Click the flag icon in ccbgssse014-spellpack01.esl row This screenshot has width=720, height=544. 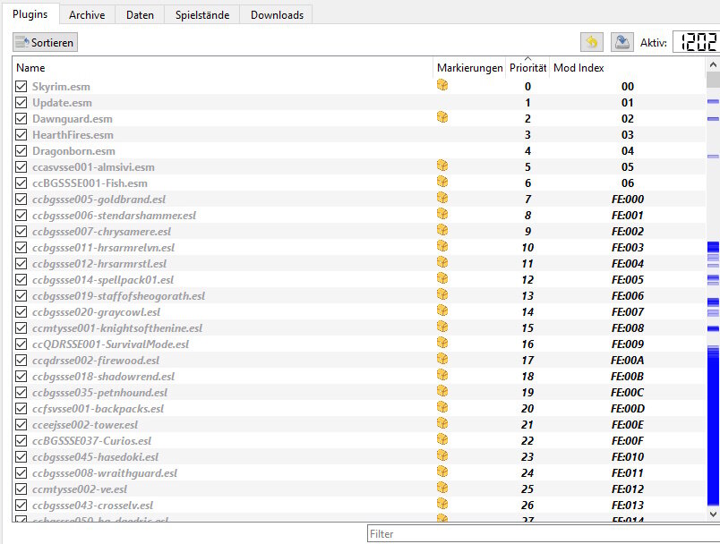click(x=442, y=278)
